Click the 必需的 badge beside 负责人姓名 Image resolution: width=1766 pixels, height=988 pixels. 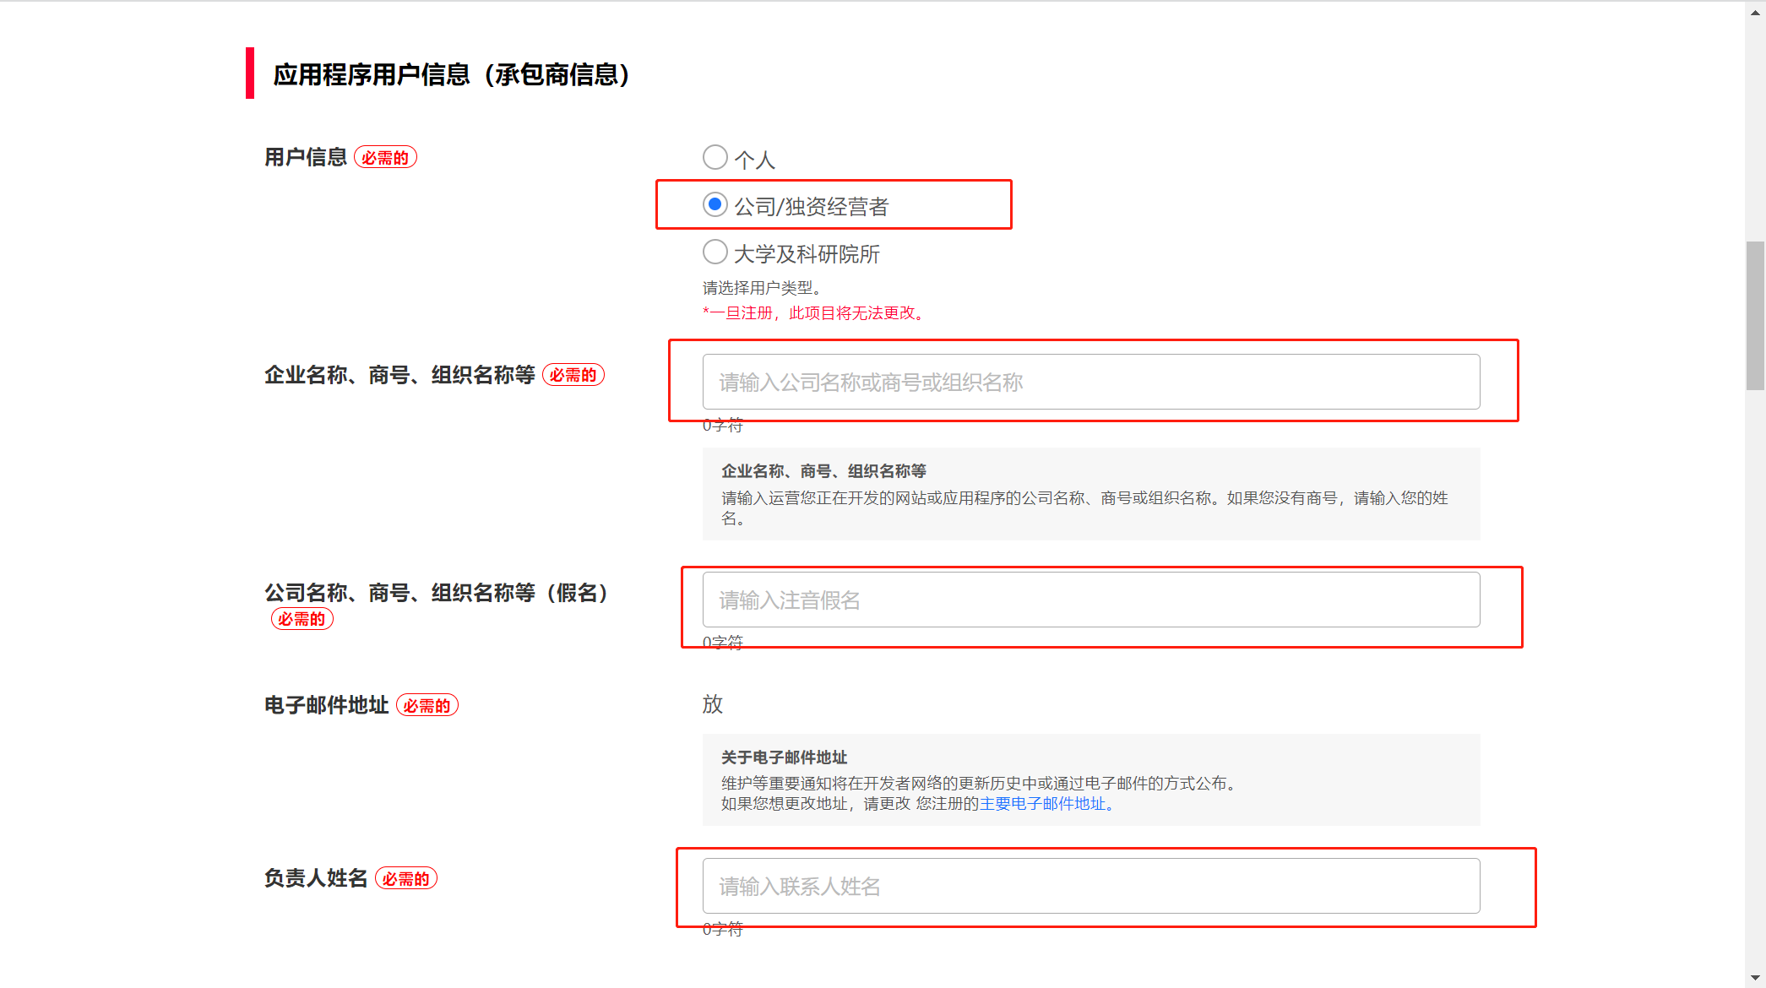405,879
